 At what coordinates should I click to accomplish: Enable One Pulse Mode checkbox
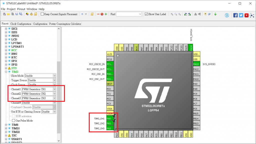13,121
